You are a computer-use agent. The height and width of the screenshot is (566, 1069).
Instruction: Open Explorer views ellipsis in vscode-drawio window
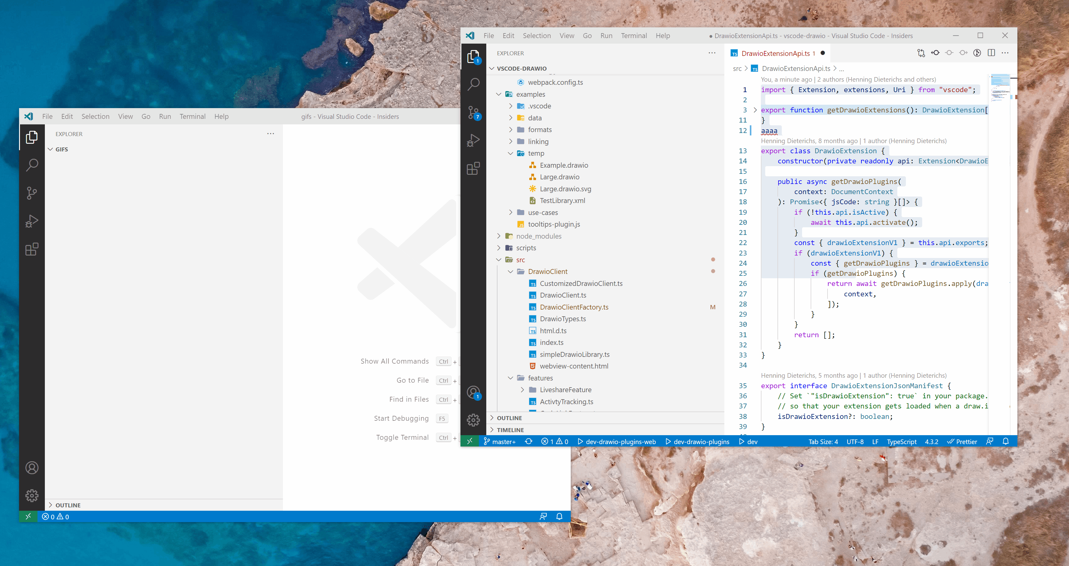(712, 53)
